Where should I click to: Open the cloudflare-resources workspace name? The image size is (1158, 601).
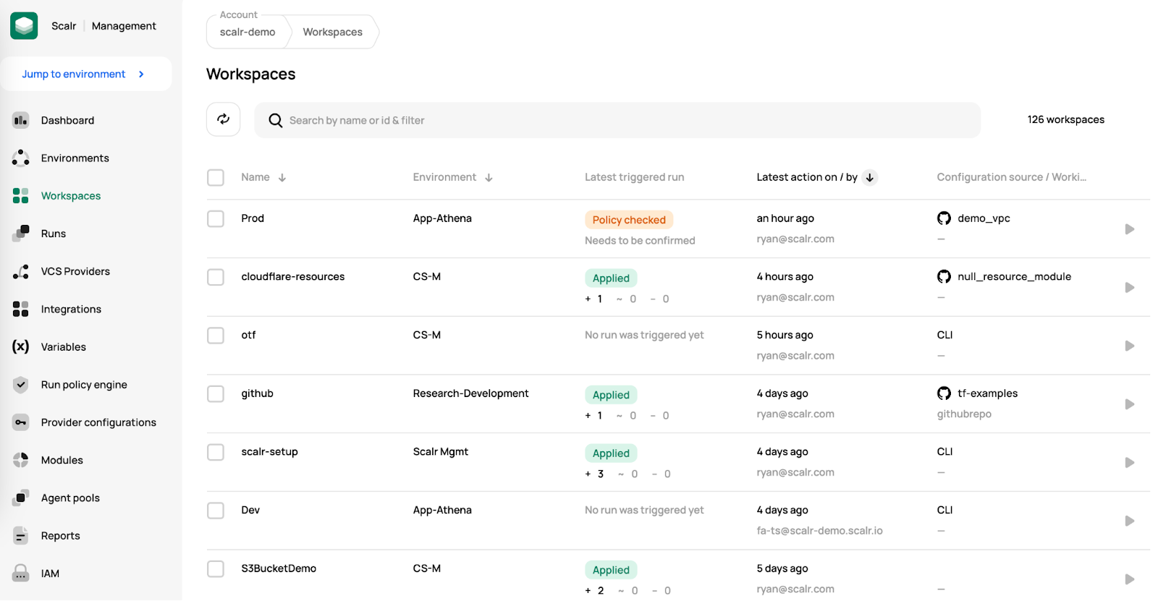click(x=293, y=276)
